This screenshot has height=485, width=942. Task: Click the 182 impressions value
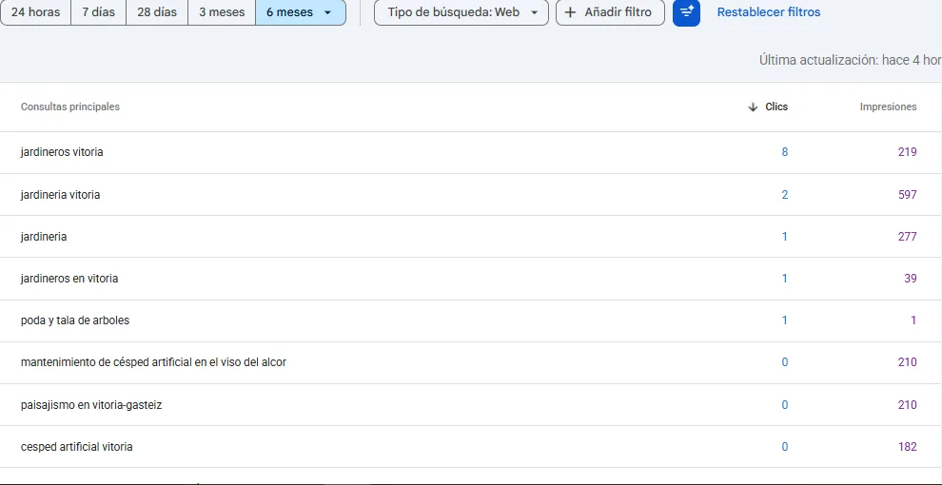[x=907, y=447]
